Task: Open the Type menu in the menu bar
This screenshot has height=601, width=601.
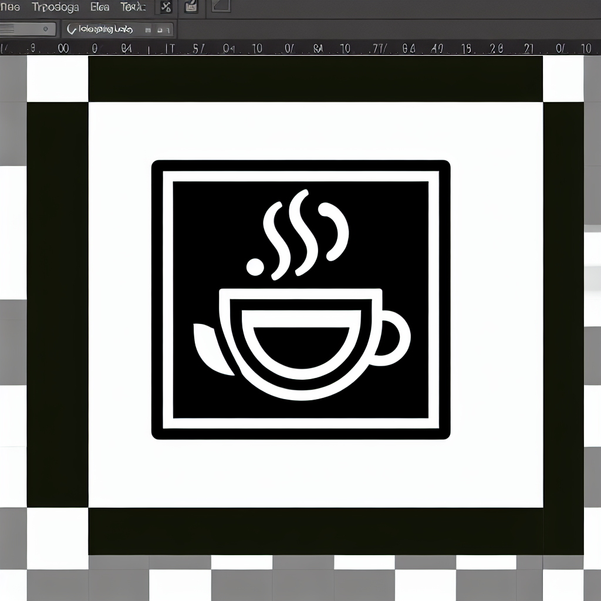Action: click(56, 8)
